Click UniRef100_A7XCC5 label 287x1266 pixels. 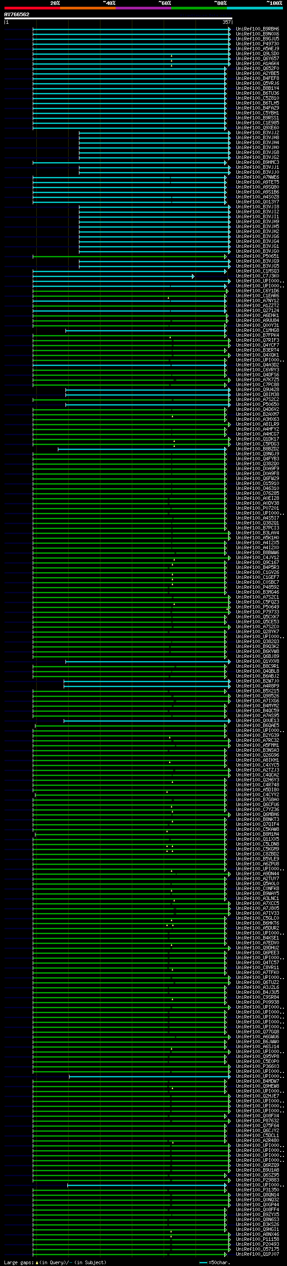(x=257, y=903)
